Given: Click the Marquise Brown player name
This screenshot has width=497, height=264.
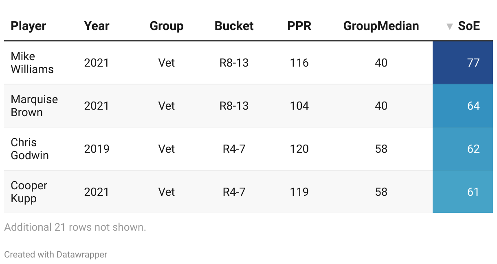Looking at the screenshot, I should 34,106.
